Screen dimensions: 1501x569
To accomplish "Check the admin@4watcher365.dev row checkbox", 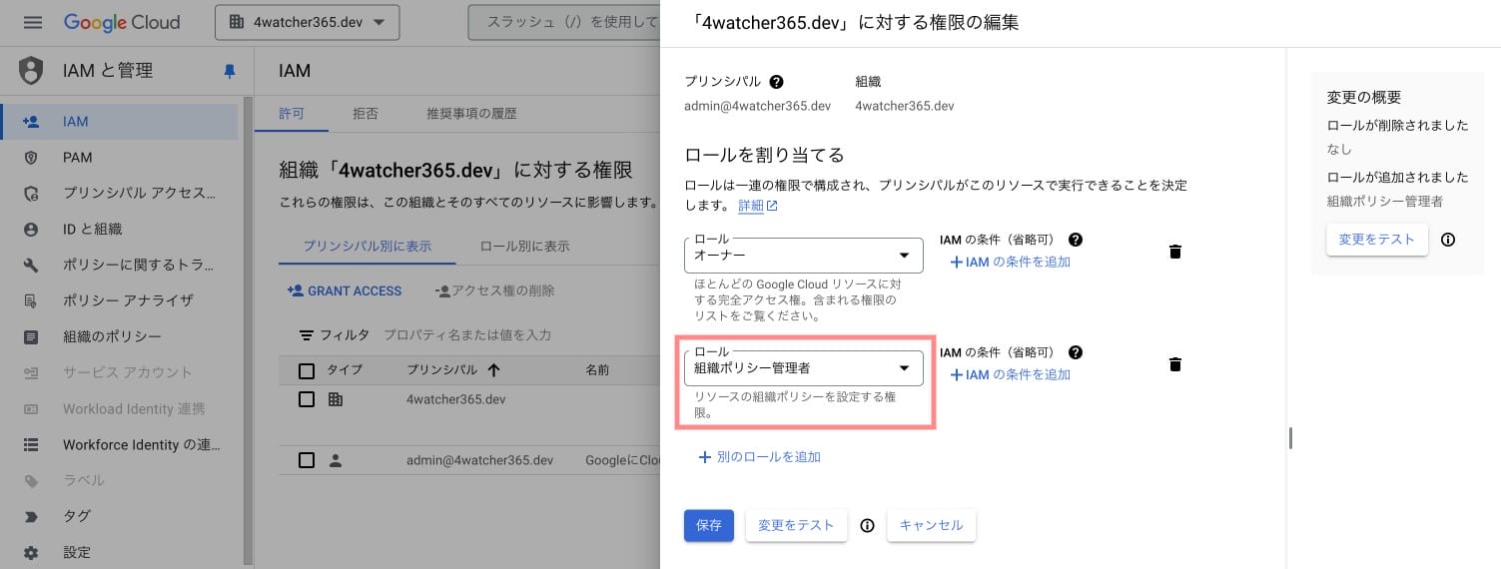I will [x=307, y=460].
